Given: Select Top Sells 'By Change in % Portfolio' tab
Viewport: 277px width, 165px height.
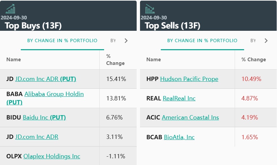Looking at the screenshot, I should point(202,41).
